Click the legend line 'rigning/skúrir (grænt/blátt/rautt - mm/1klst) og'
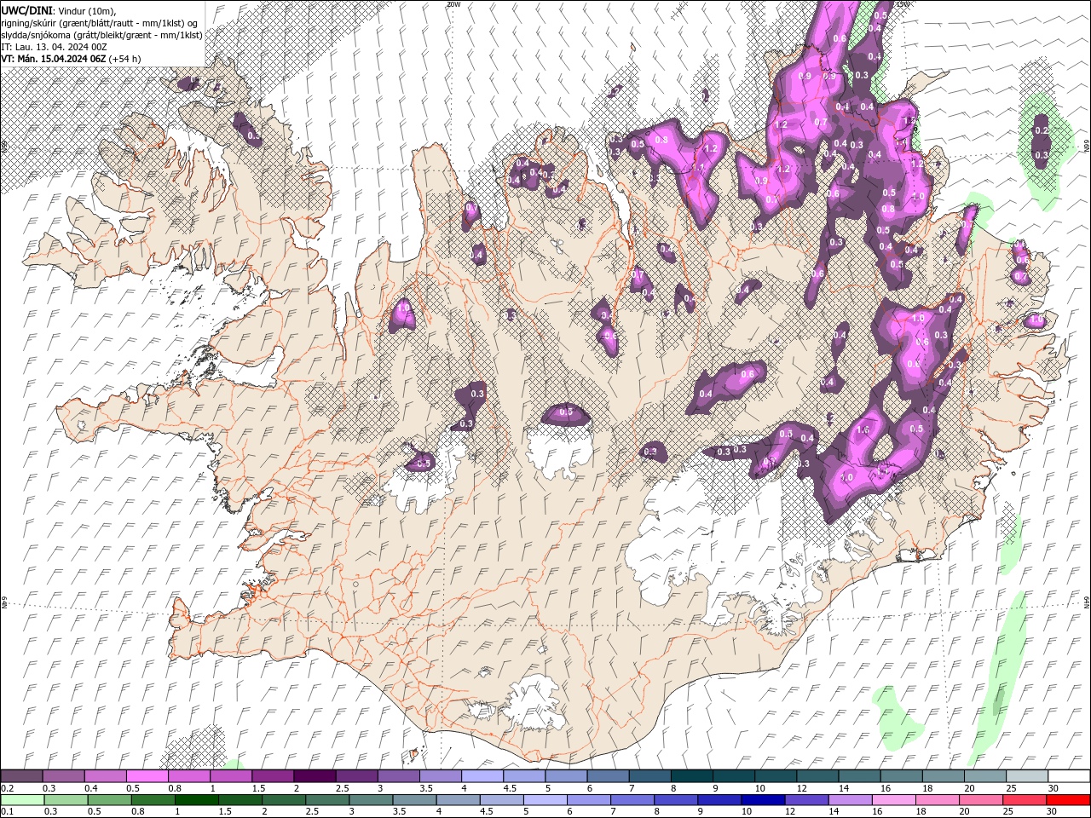This screenshot has height=818, width=1091. 101,22
